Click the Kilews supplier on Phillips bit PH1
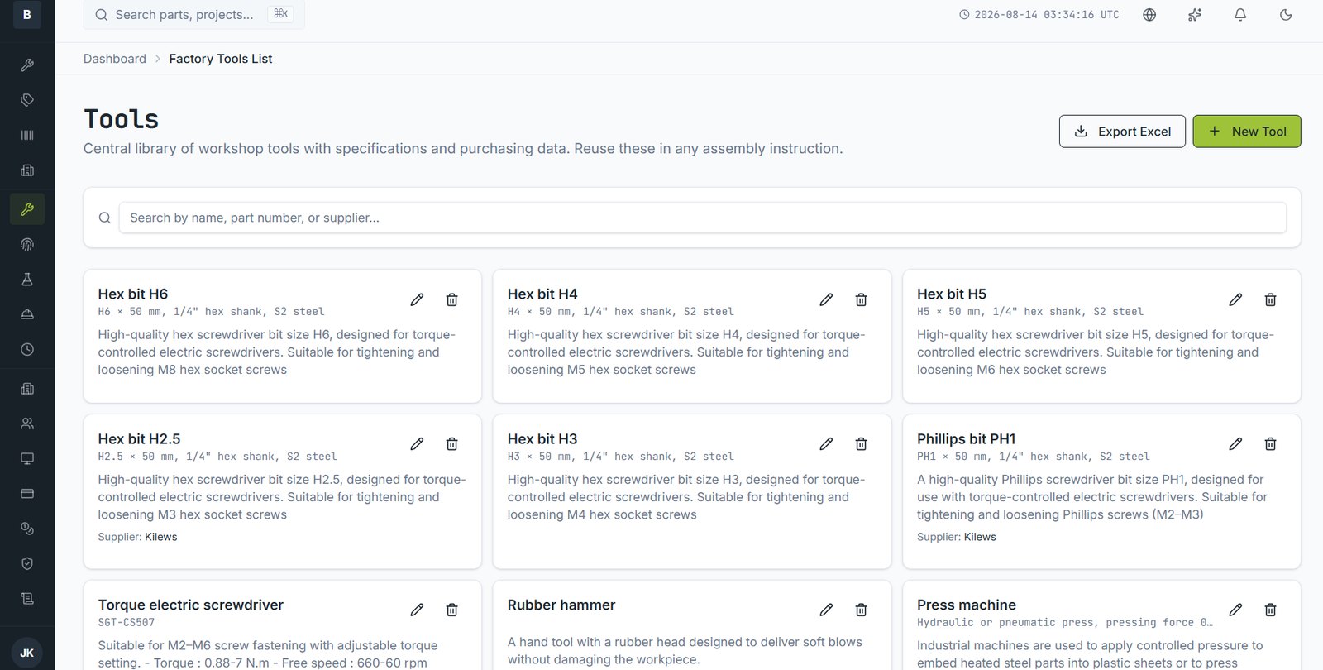Image resolution: width=1323 pixels, height=670 pixels. point(980,537)
